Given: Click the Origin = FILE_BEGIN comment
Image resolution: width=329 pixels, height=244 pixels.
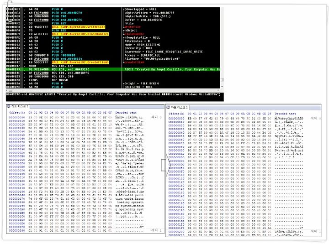Looking at the screenshot, I should (x=142, y=83).
